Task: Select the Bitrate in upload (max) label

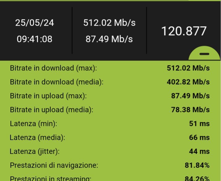Action: click(x=48, y=96)
